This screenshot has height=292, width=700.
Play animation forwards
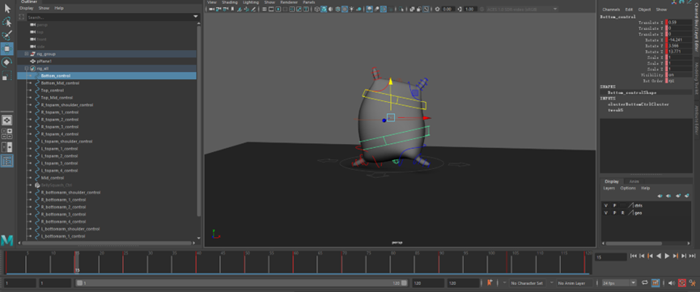[667, 256]
